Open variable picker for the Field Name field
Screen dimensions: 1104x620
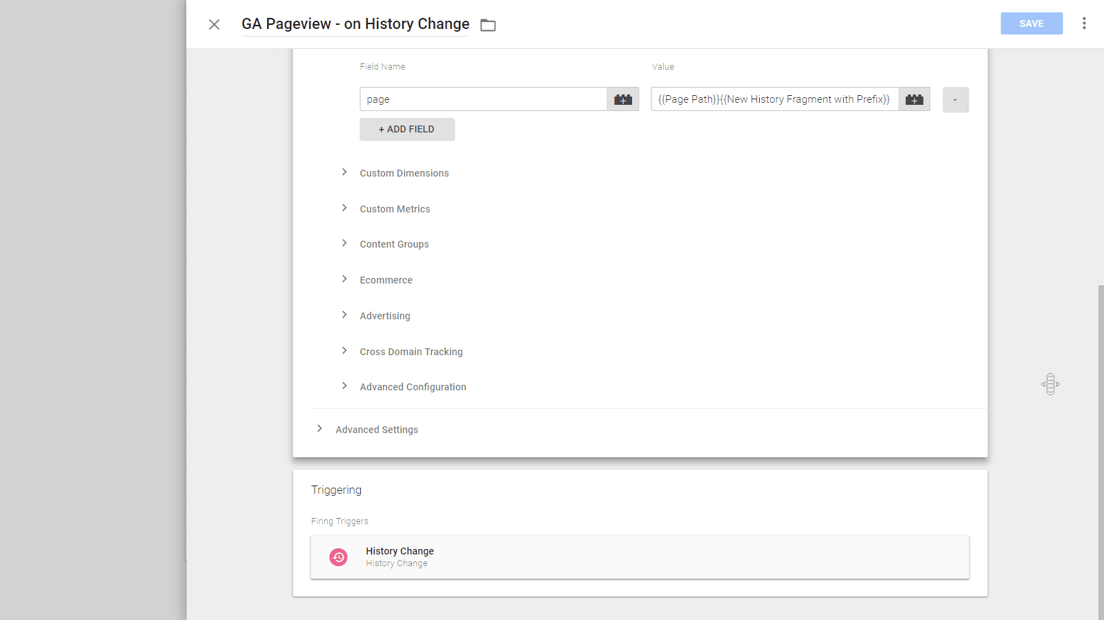pyautogui.click(x=623, y=99)
